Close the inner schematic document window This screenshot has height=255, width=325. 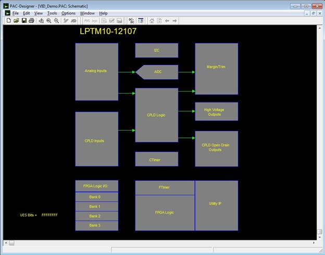(320, 14)
